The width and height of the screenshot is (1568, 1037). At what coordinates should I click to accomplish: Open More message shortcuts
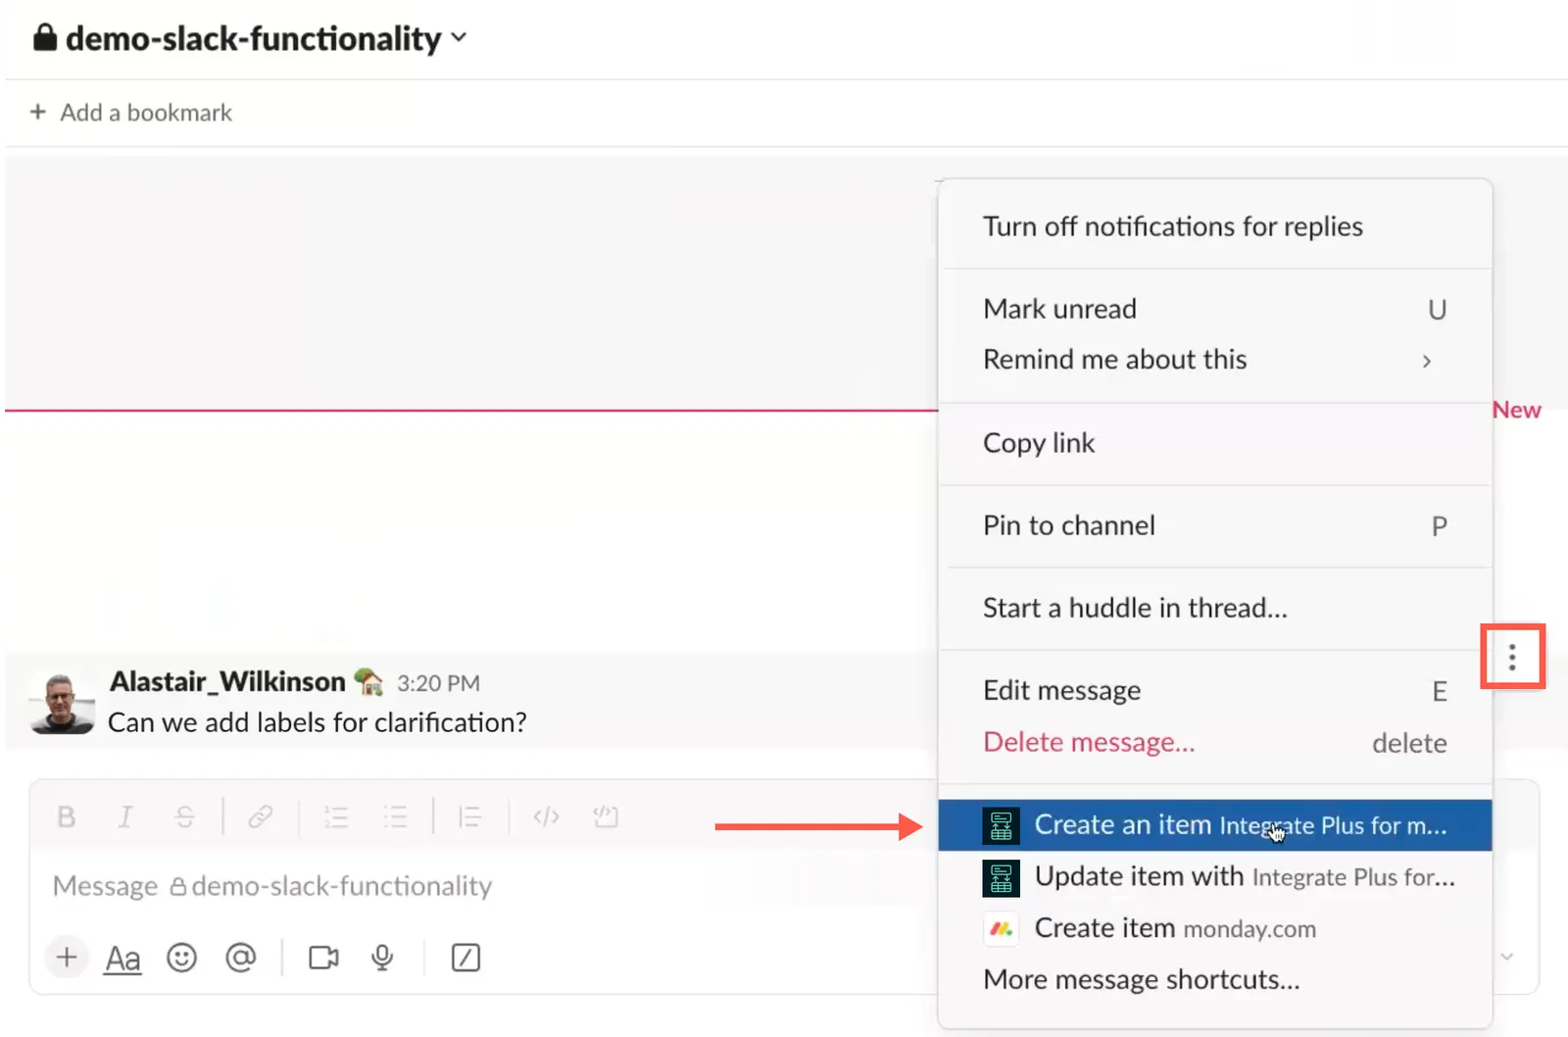tap(1214, 979)
